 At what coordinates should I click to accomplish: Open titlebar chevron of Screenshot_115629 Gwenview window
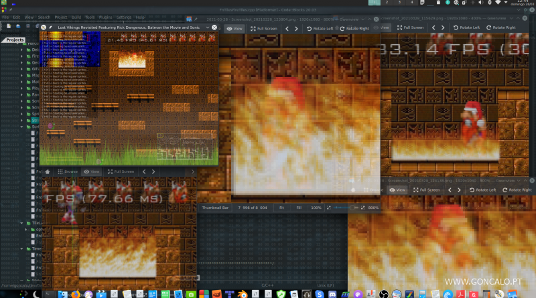(x=511, y=18)
